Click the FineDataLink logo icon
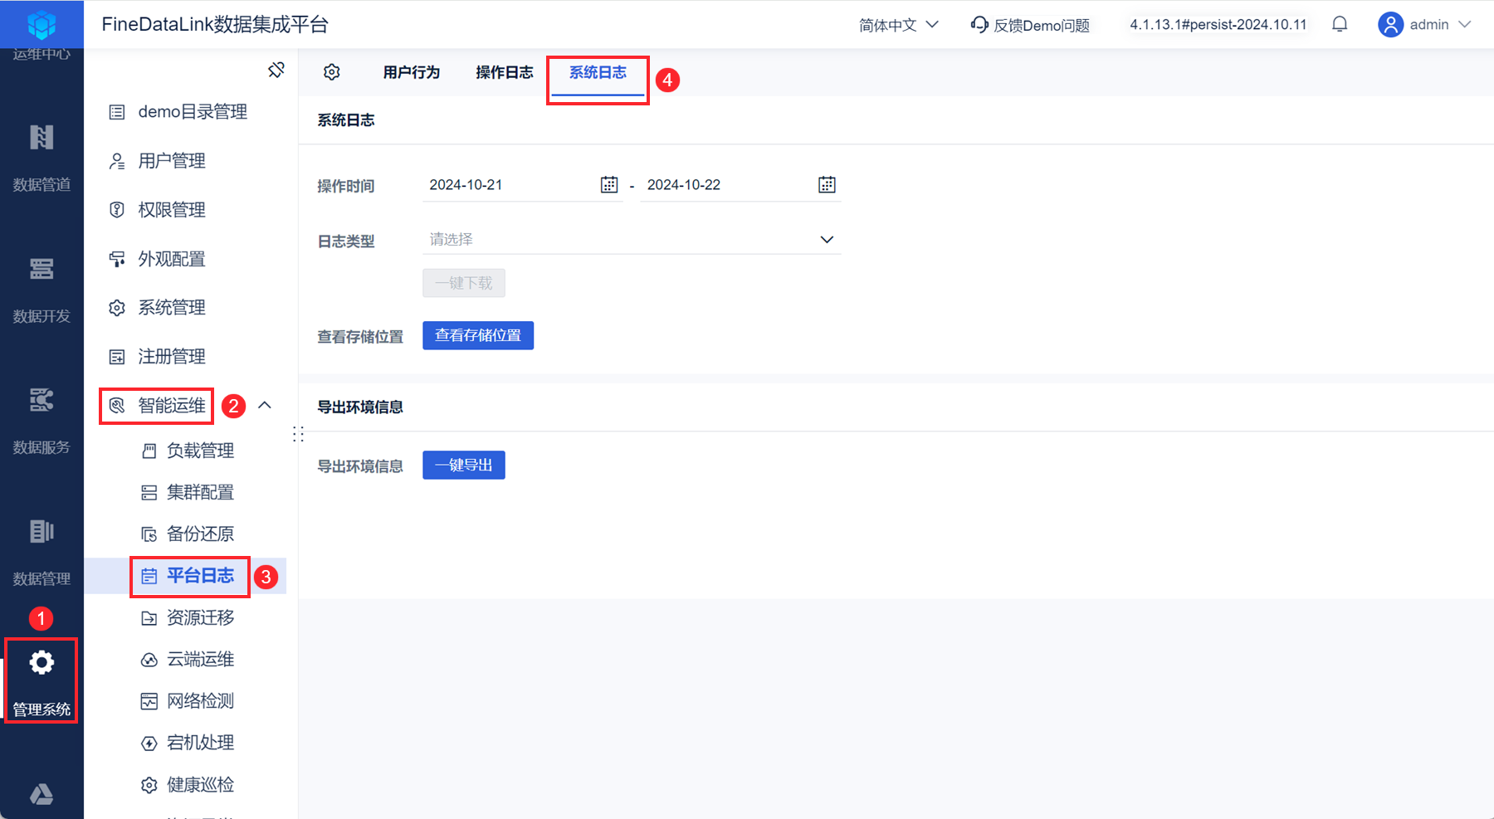 pos(41,25)
